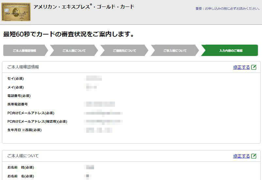Click the お名前 姓 blurred value
This screenshot has height=180, width=262.
click(90, 167)
